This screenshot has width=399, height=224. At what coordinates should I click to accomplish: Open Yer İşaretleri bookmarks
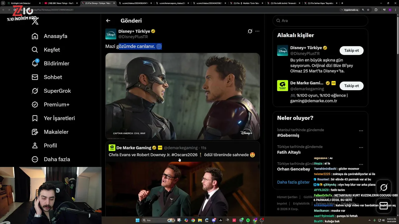(53, 118)
